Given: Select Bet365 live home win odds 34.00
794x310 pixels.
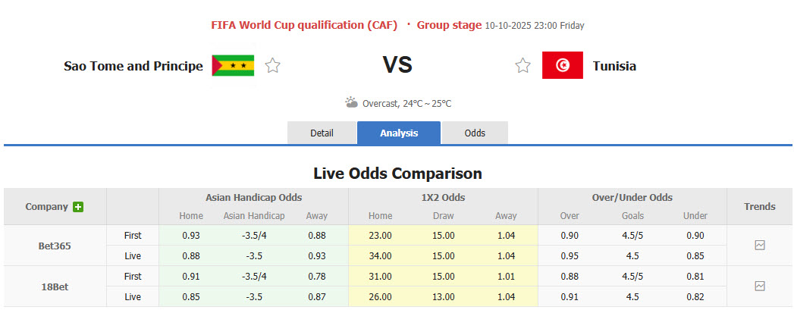Looking at the screenshot, I should [x=381, y=255].
